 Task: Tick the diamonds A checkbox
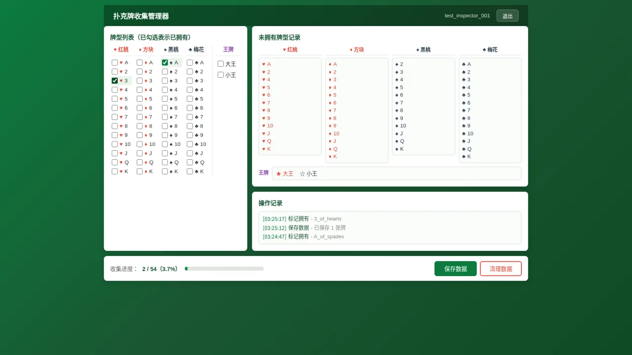click(x=140, y=63)
